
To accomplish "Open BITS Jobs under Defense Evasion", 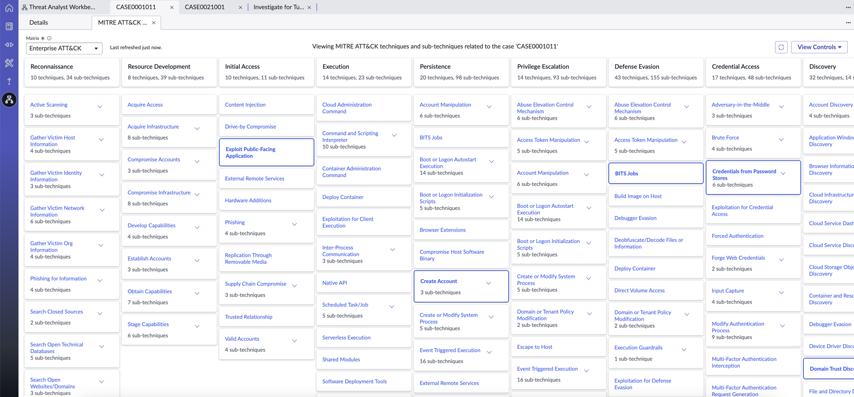I will coord(626,173).
